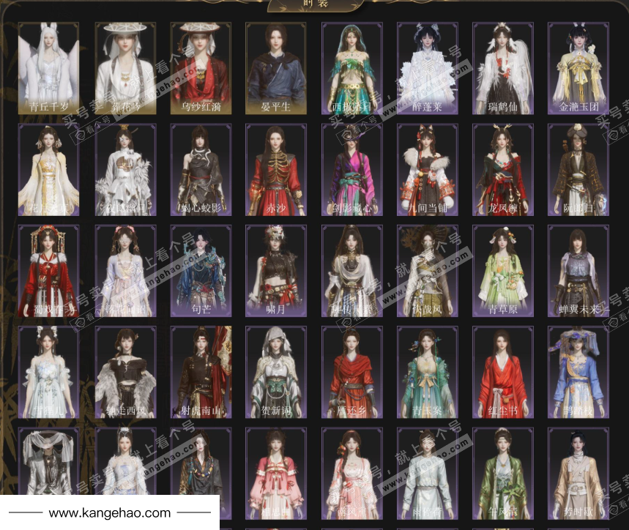Select the 瑞鹤仙 costume thumbnail
Viewport: 629px width, 530px height.
coord(502,68)
